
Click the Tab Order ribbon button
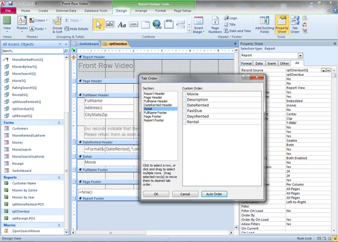tap(294, 25)
